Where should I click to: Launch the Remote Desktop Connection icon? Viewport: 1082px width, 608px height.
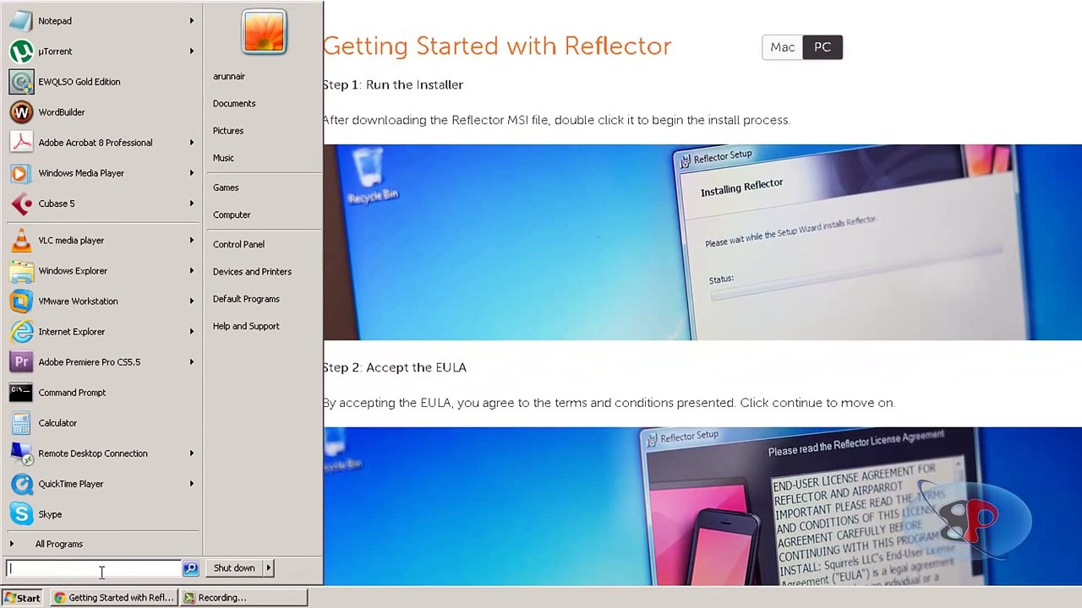click(x=21, y=453)
